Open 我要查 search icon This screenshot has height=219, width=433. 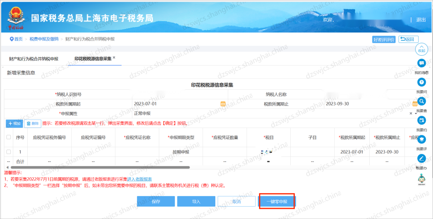point(421,101)
